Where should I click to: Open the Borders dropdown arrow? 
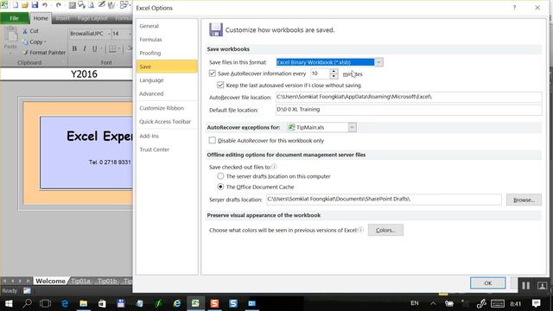tap(119, 48)
